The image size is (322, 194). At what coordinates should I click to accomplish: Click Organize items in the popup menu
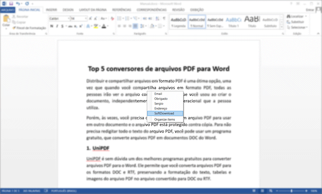click(x=165, y=120)
